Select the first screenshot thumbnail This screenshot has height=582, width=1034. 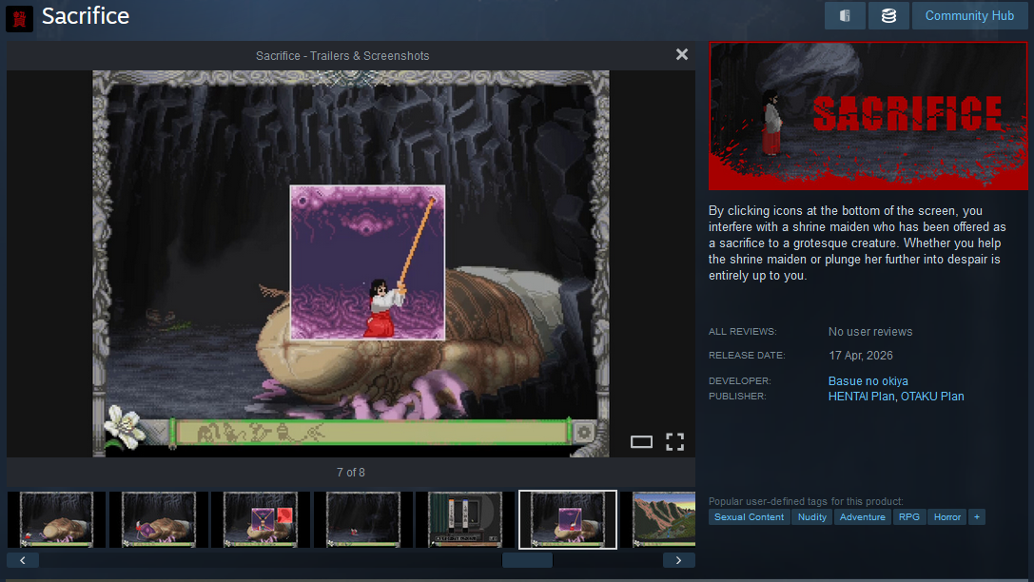[56, 519]
